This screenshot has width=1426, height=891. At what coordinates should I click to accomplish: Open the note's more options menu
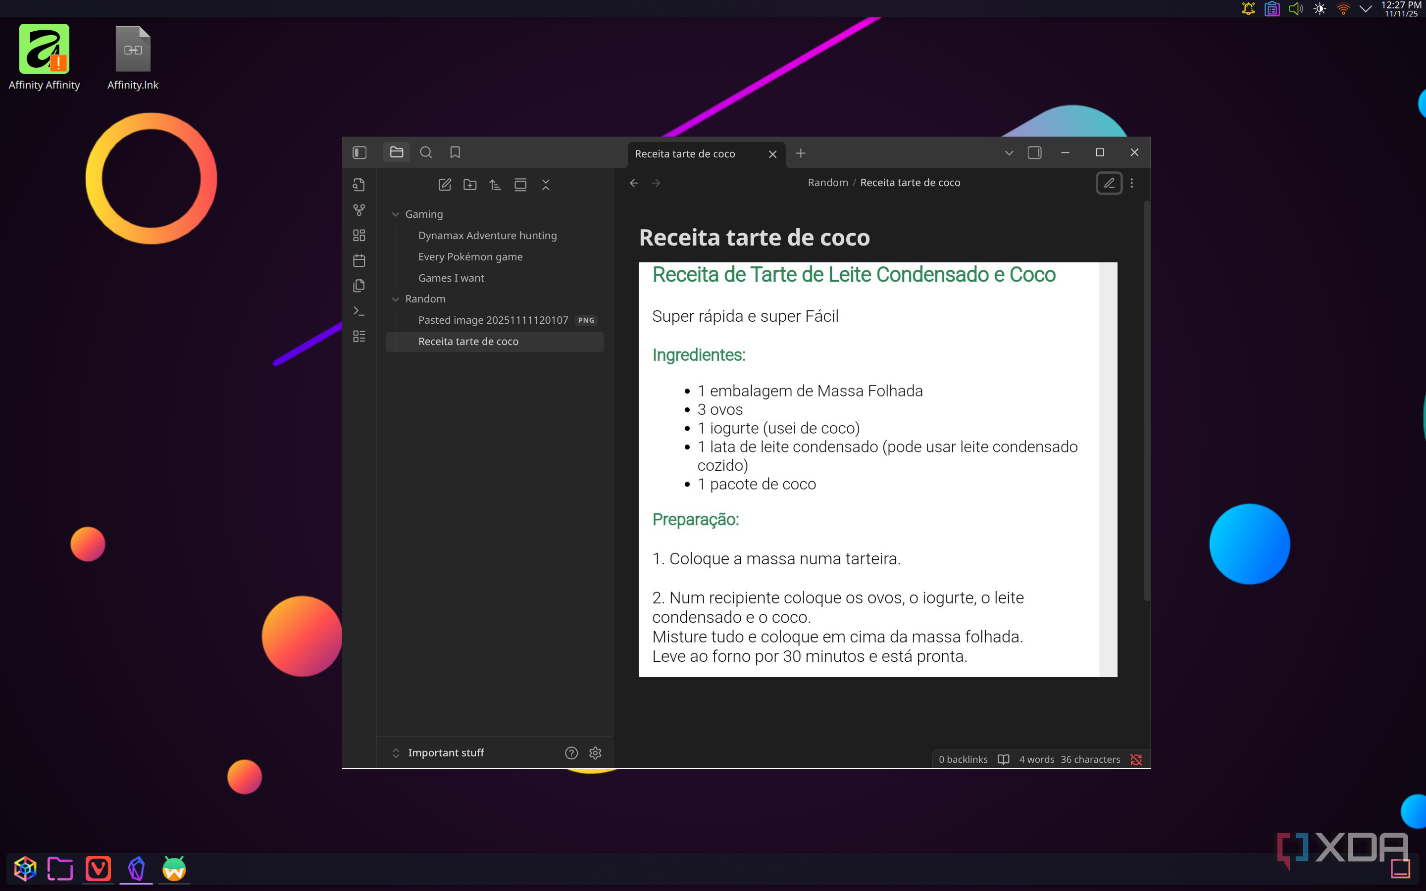(1131, 183)
